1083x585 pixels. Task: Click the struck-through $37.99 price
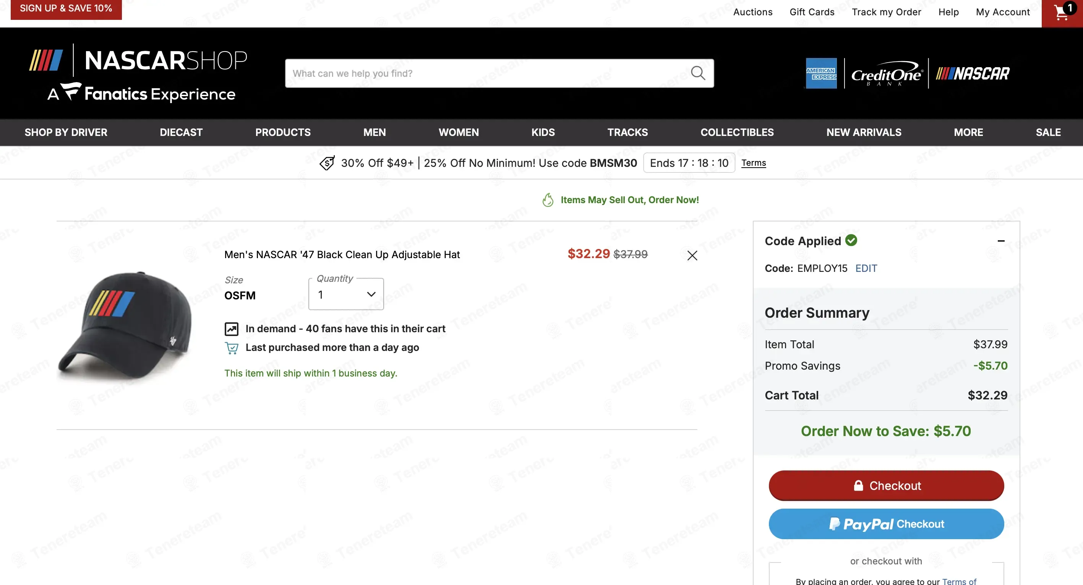coord(631,254)
